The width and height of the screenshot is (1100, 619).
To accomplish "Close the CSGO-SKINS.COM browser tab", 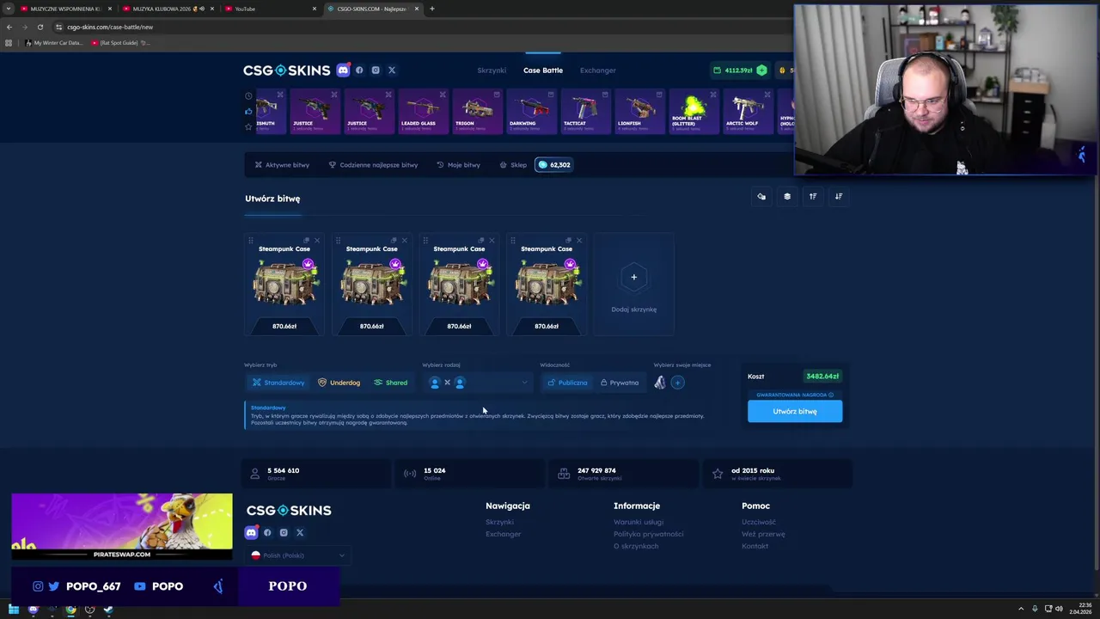I will (x=417, y=9).
